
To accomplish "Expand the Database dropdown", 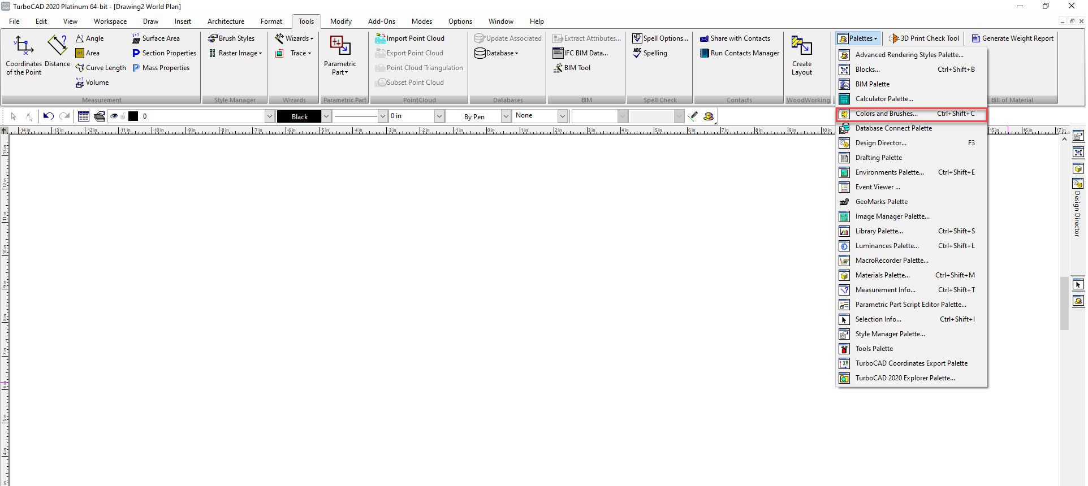I will [496, 53].
